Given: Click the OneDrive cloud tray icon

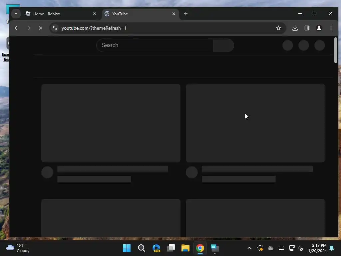Looking at the screenshot, I should [x=270, y=248].
